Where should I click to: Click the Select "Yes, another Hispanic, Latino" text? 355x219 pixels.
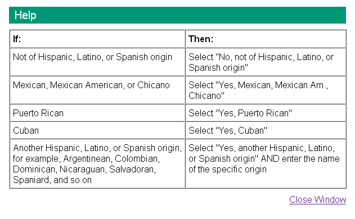262,148
